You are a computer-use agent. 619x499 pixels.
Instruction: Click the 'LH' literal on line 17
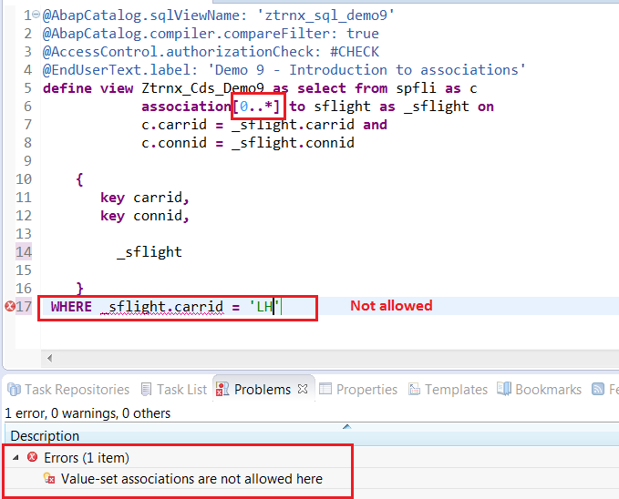point(264,307)
